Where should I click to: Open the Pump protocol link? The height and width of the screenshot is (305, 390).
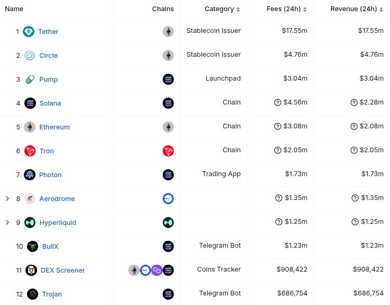(x=49, y=80)
